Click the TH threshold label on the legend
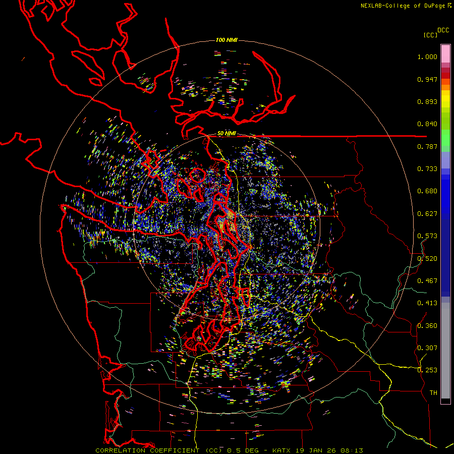The height and width of the screenshot is (454, 454). click(433, 393)
